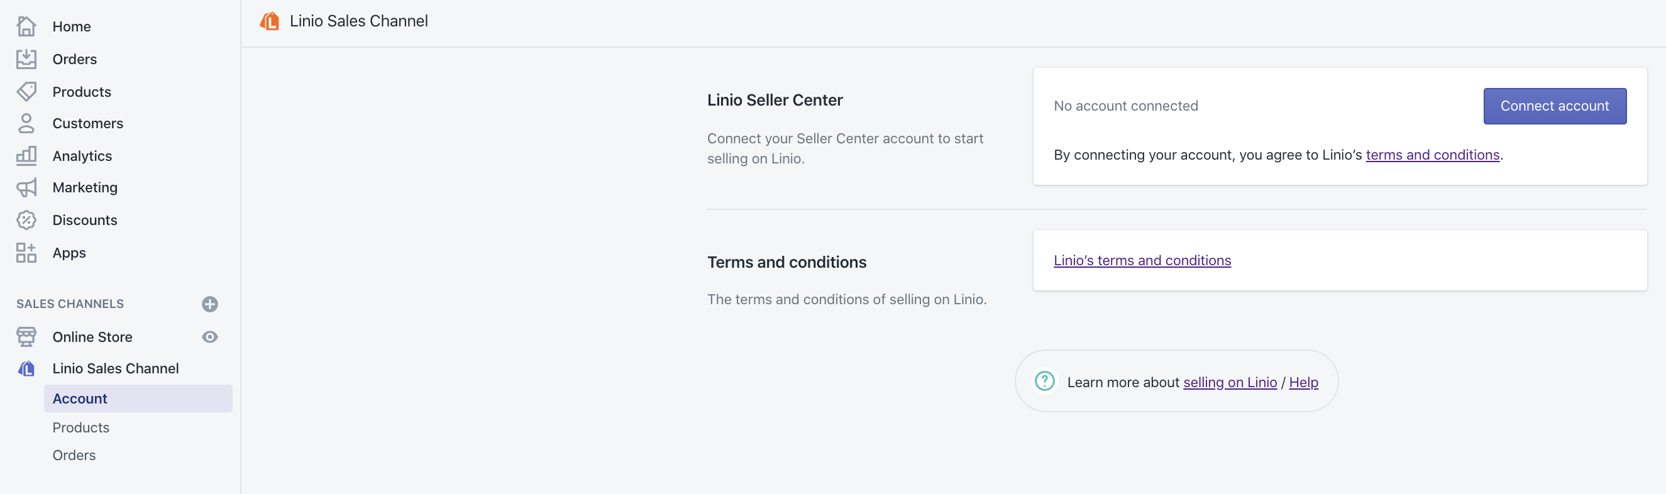Screen dimensions: 1666x494
Task: View Online Store via eye icon
Action: coord(209,337)
